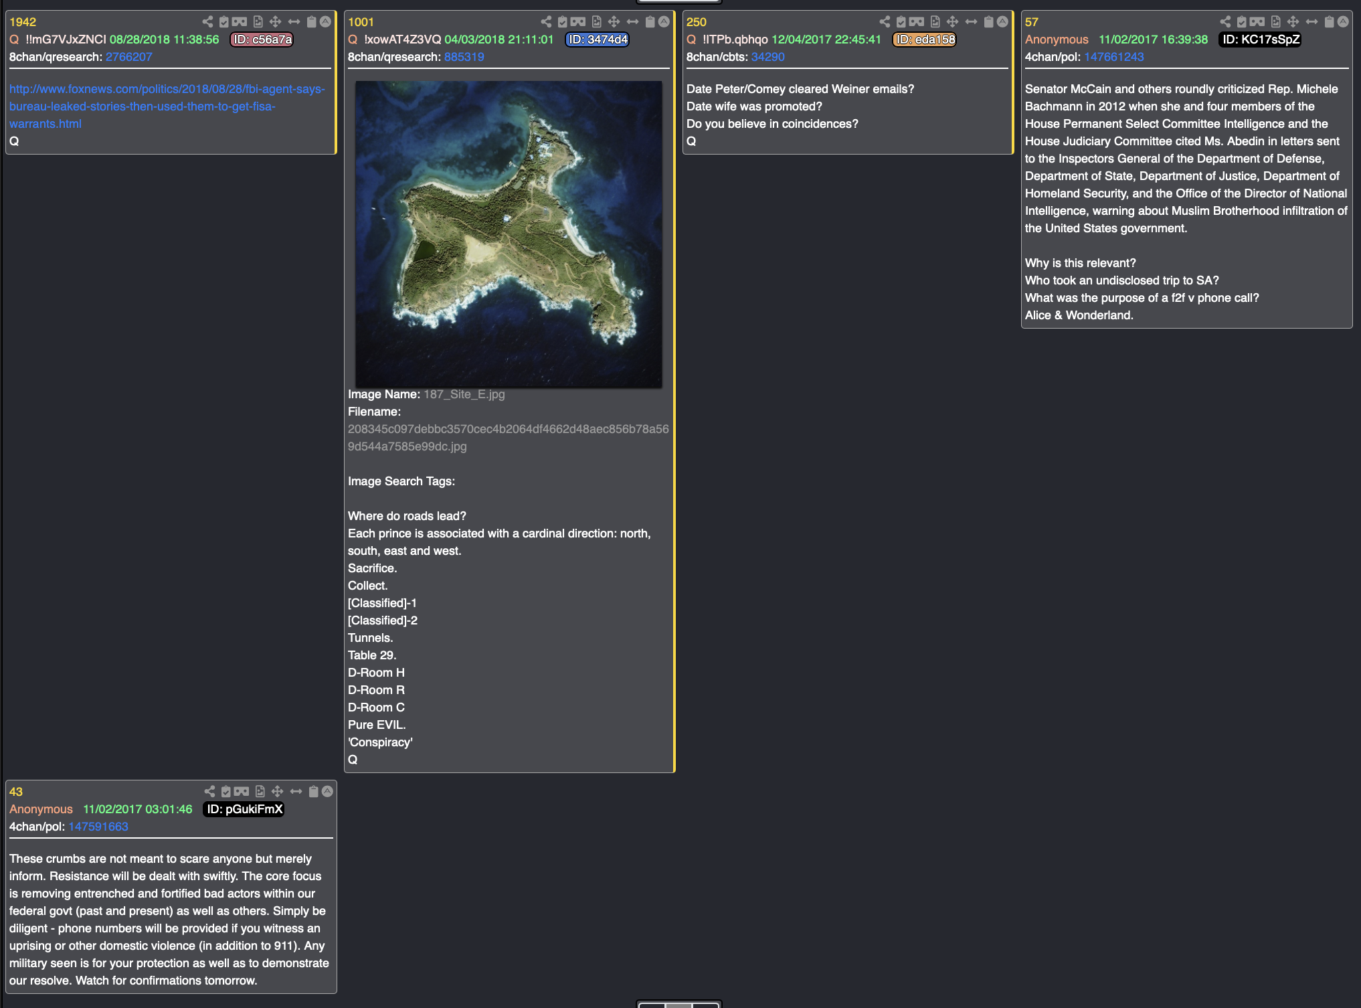Select the move arrows icon on post 1942
Viewport: 1361px width, 1008px height.
[276, 21]
